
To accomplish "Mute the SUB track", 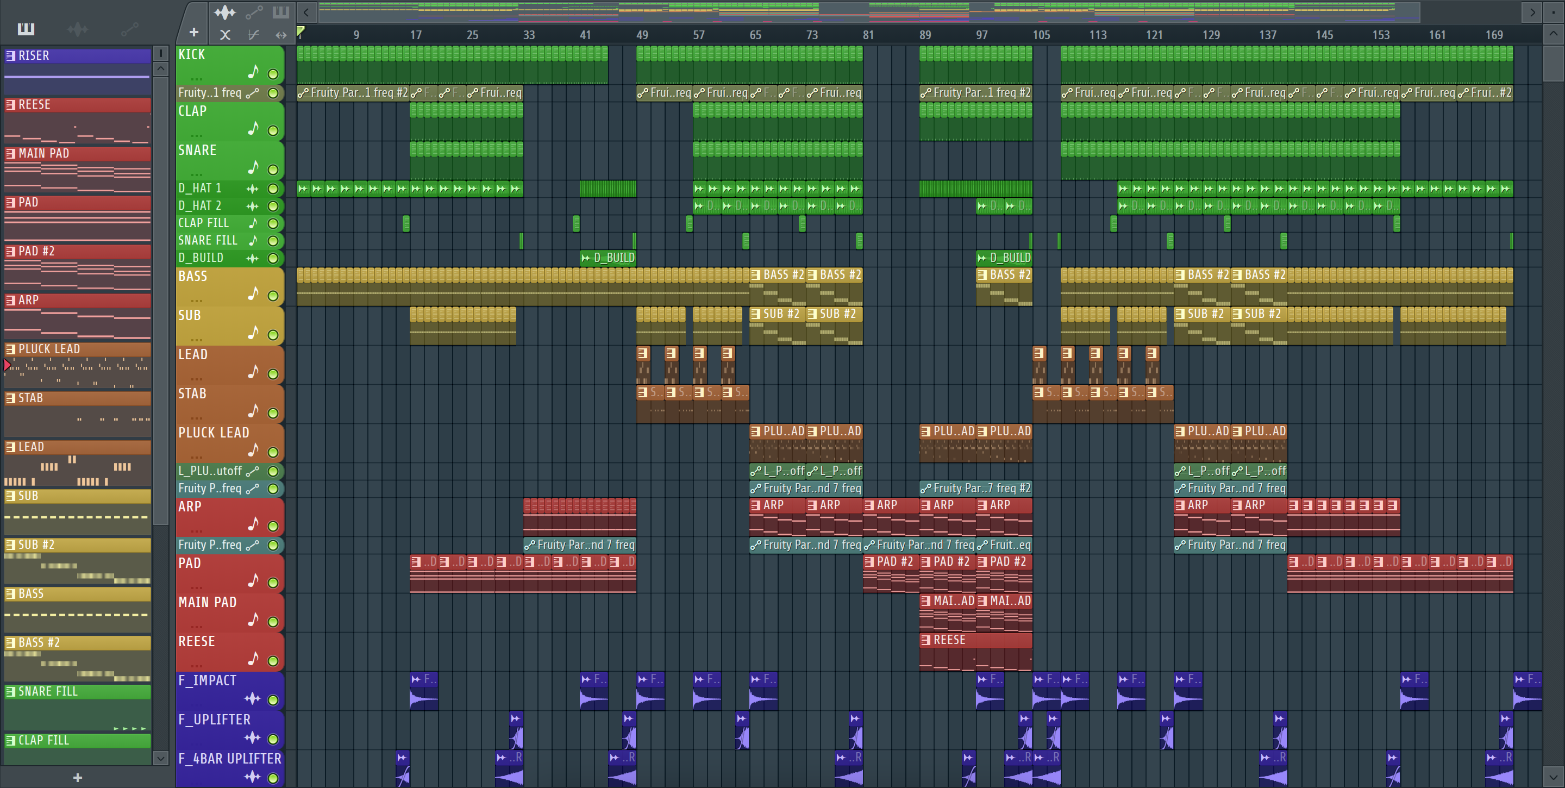I will point(273,335).
